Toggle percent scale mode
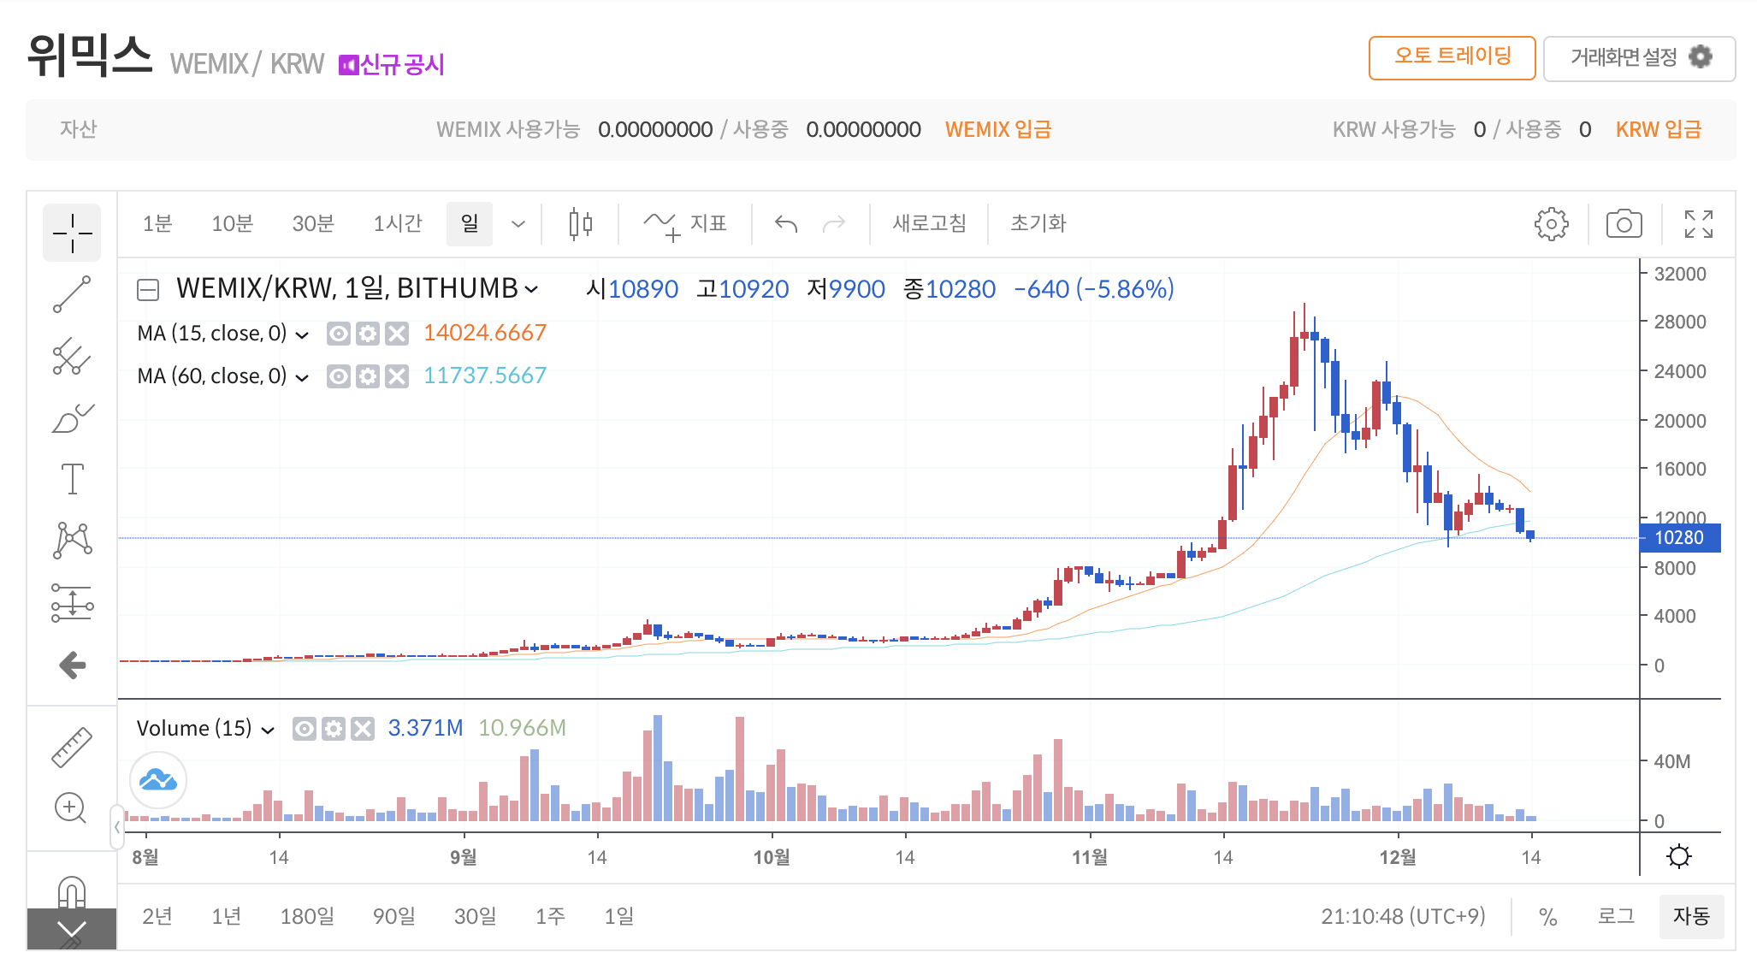1757x970 pixels. click(1547, 917)
